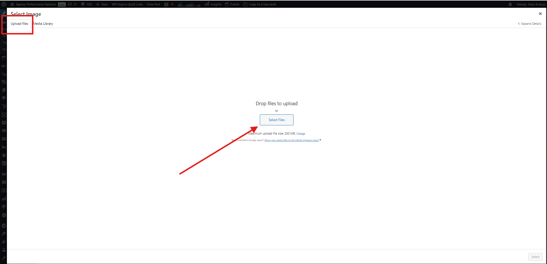Close the Select Image dialog
Image resolution: width=547 pixels, height=264 pixels.
tap(540, 14)
